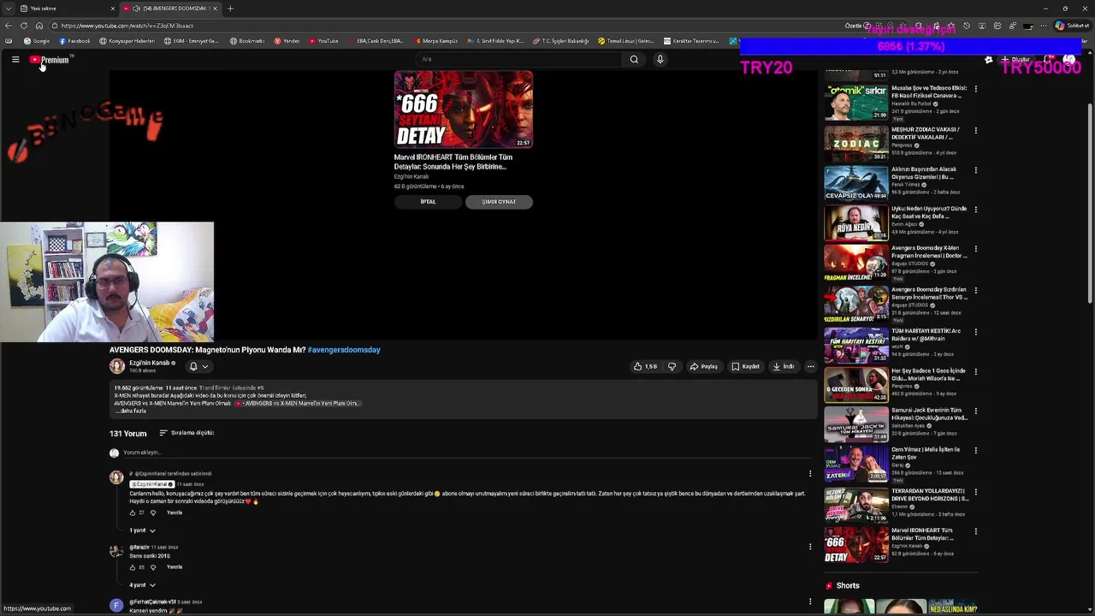This screenshot has width=1095, height=616.
Task: Open three-dot menu for Cem Yılmaz video
Action: (975, 451)
